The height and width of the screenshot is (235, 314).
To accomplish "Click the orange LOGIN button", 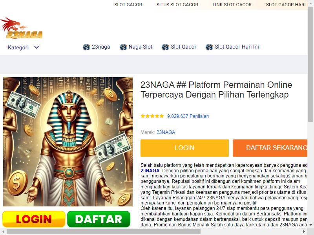I will [184, 148].
